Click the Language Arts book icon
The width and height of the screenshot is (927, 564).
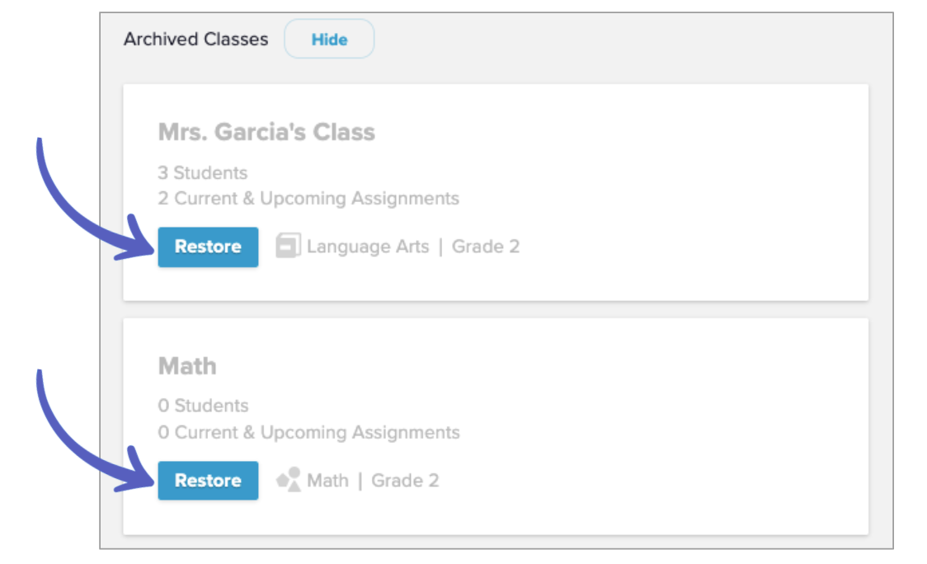pos(287,246)
